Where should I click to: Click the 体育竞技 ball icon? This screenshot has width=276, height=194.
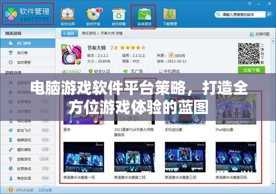(x=11, y=102)
